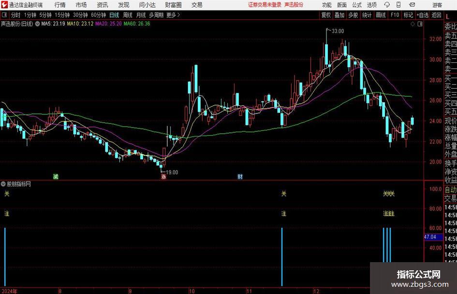The height and width of the screenshot is (294, 457).
Task: Click the MA20: 25.20 indicator label
Action: click(108, 24)
